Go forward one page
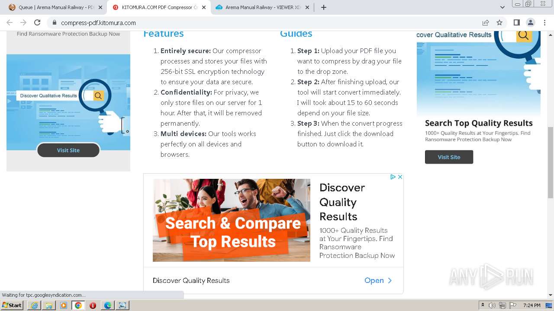 click(23, 22)
